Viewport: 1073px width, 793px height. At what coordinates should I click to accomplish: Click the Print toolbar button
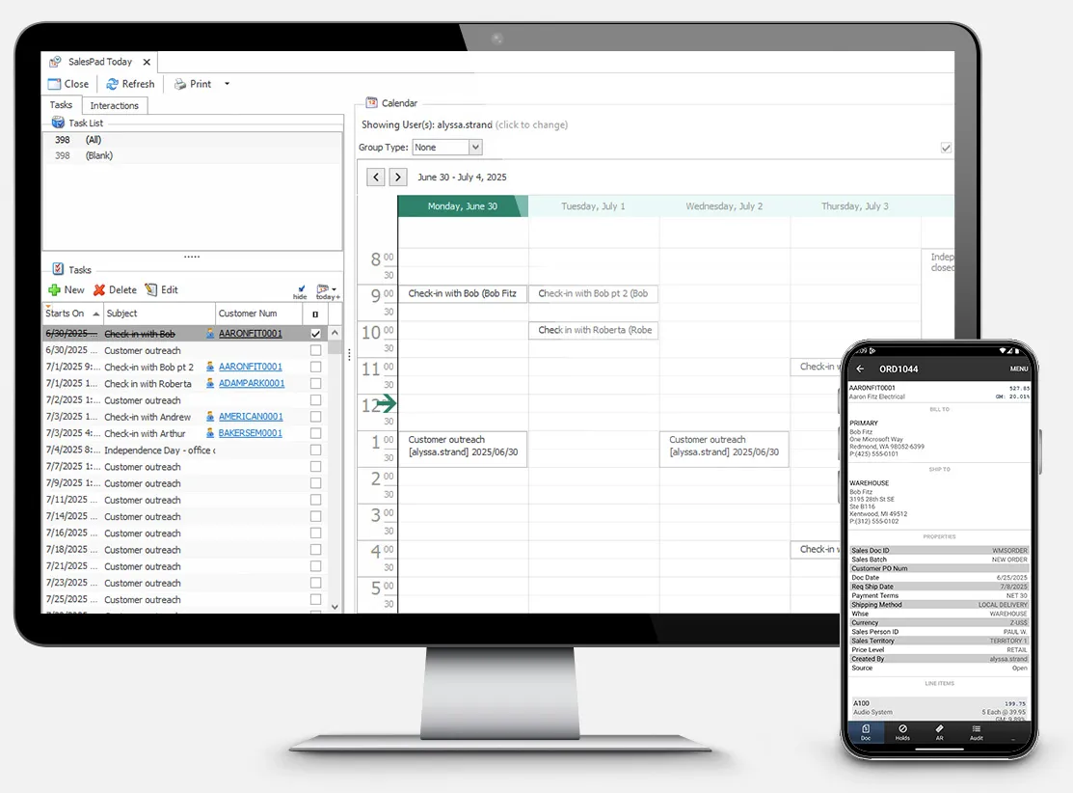(192, 84)
